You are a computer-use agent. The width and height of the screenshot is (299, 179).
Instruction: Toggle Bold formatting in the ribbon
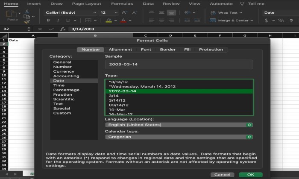[48, 20]
